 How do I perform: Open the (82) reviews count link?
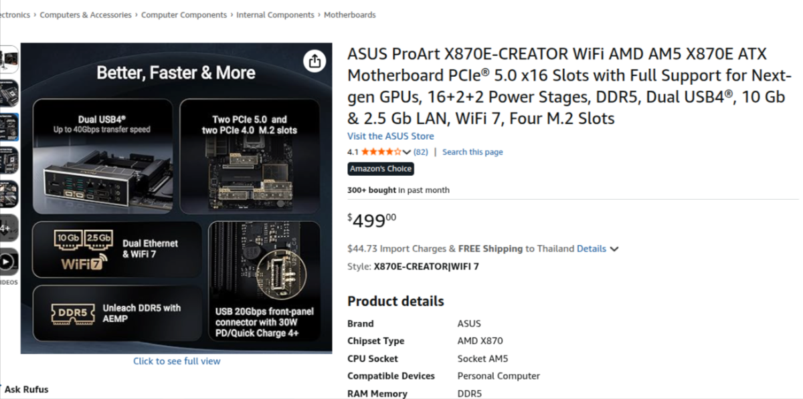tap(421, 152)
